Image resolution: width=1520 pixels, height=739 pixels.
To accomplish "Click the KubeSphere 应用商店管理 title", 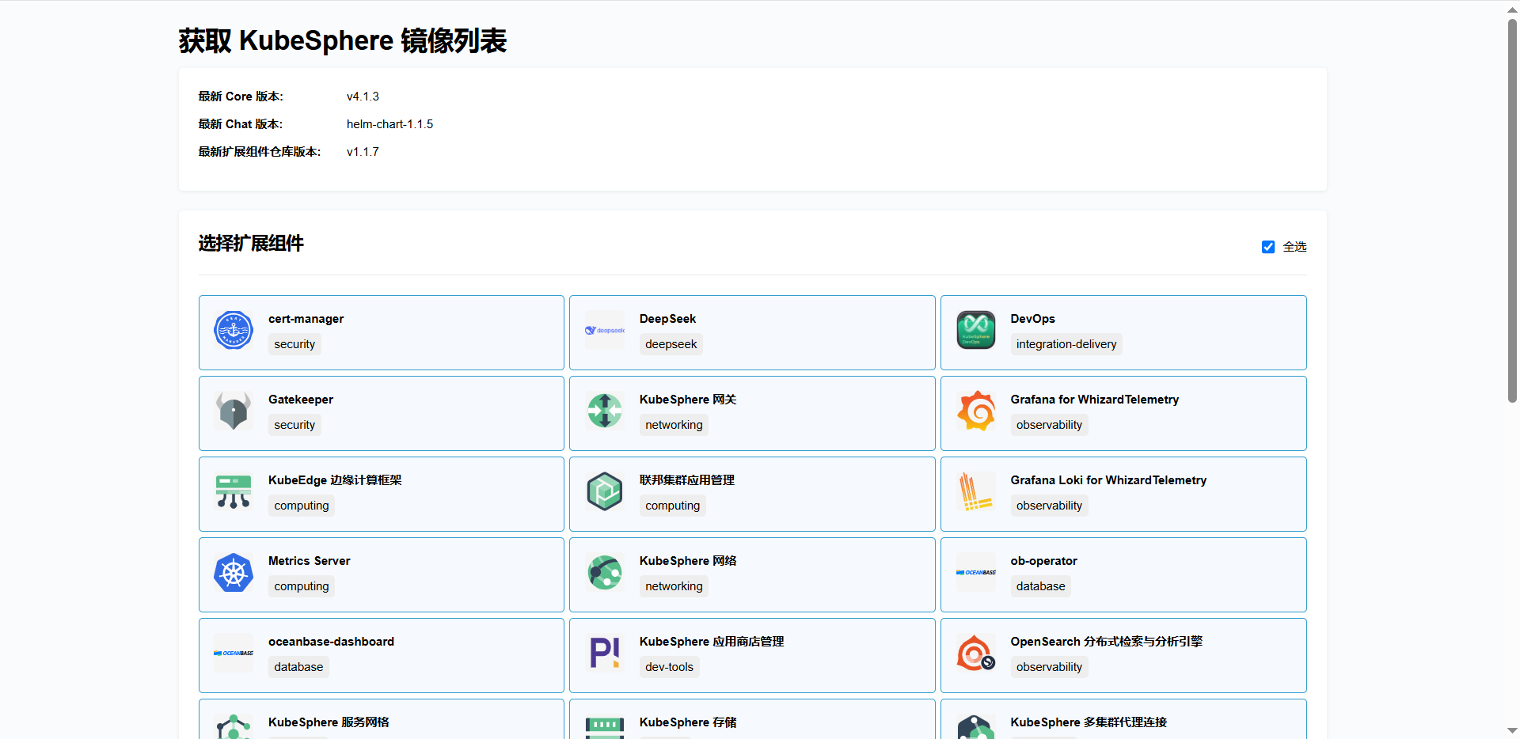I will [712, 642].
